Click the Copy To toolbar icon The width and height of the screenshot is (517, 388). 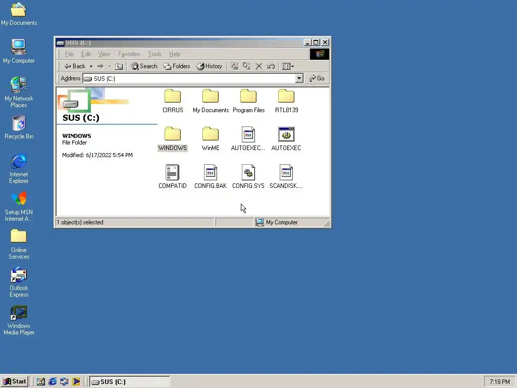coord(246,66)
